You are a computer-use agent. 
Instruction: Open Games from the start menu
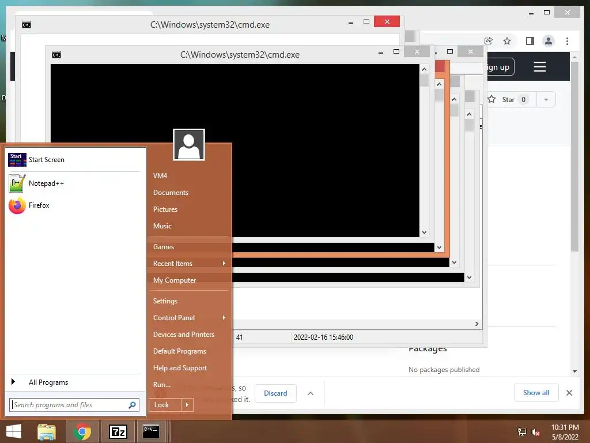[x=163, y=247]
